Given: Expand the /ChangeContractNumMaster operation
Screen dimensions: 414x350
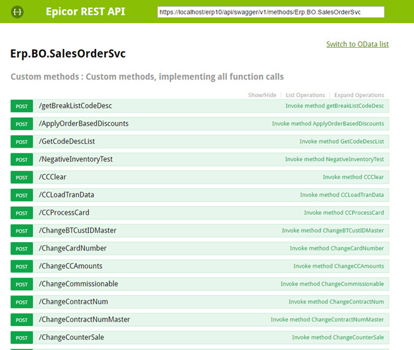Looking at the screenshot, I should (x=84, y=320).
